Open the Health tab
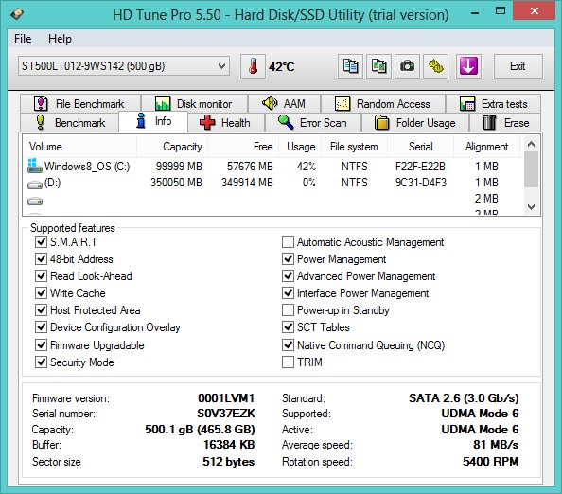This screenshot has height=494, width=562. (x=226, y=123)
